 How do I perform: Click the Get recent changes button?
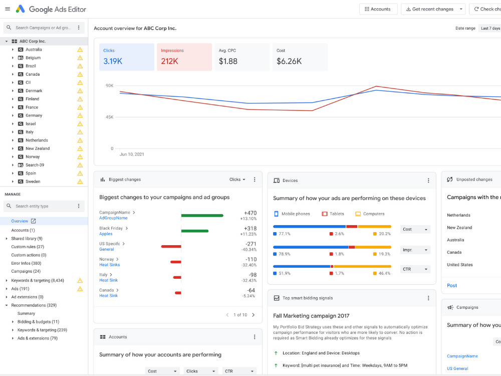point(429,9)
